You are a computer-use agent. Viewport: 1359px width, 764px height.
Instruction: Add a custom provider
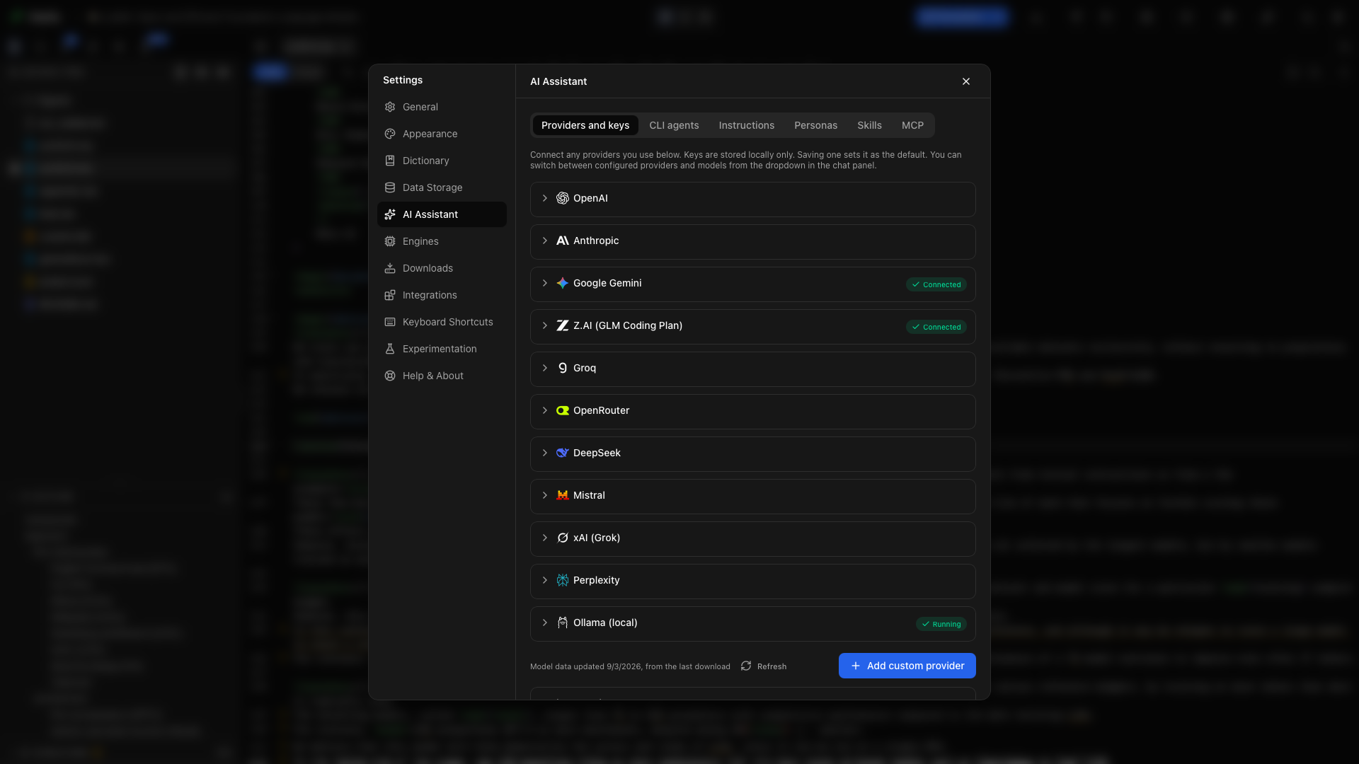pyautogui.click(x=907, y=666)
